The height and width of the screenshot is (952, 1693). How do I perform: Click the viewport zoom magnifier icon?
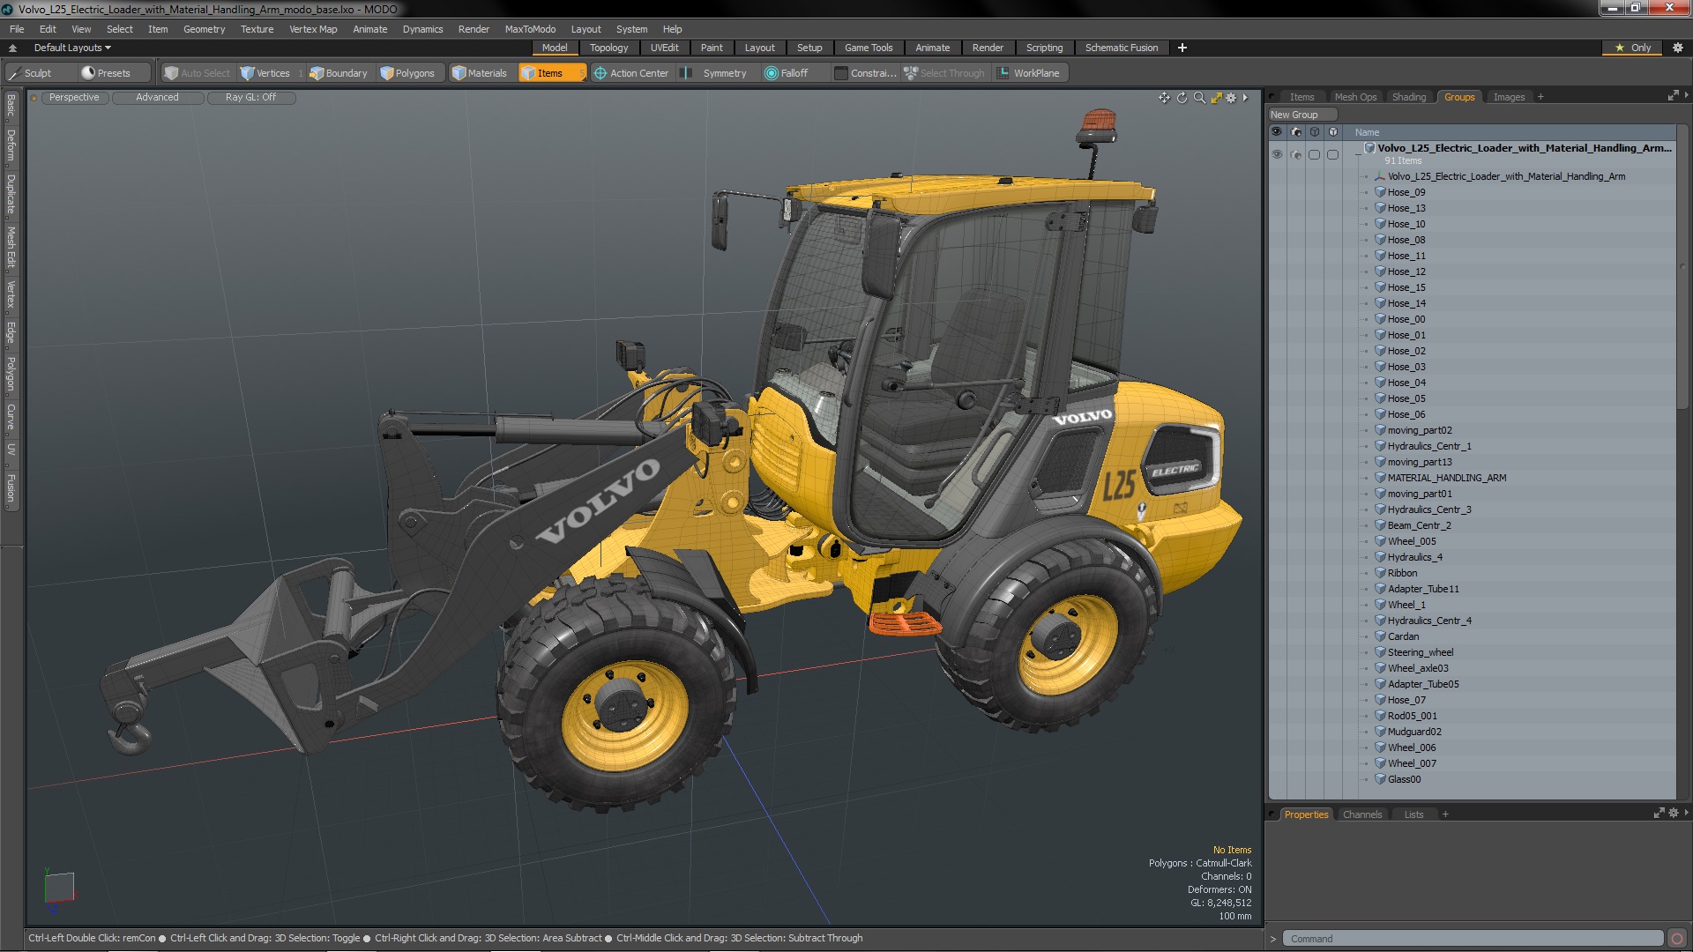point(1199,98)
